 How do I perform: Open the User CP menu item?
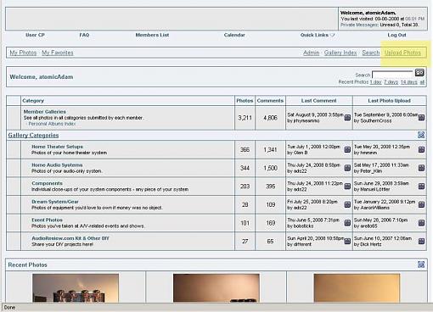coord(35,35)
